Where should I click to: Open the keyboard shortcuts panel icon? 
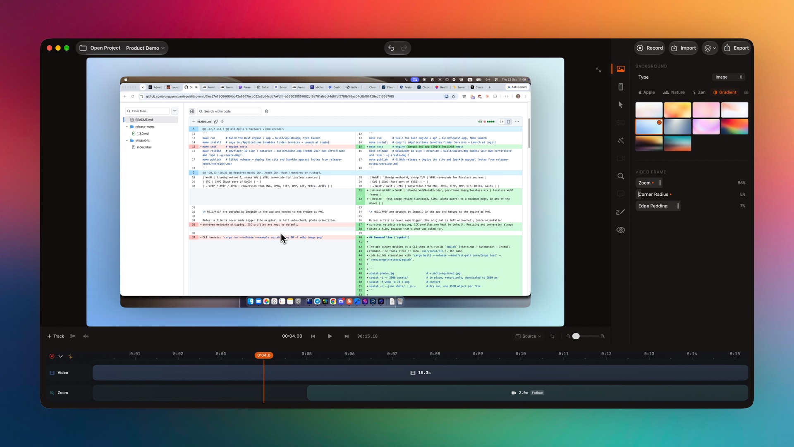click(x=621, y=123)
